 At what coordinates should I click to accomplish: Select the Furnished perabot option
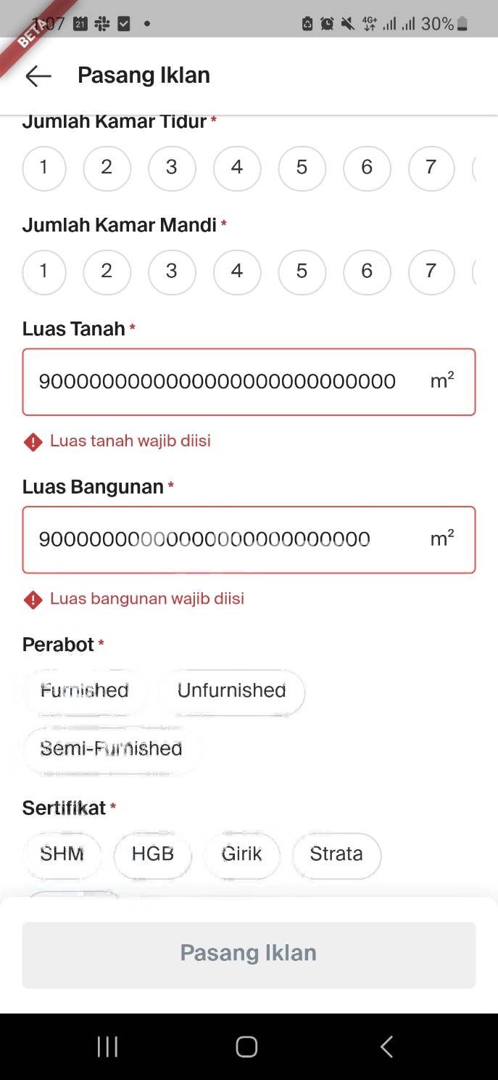click(x=85, y=690)
